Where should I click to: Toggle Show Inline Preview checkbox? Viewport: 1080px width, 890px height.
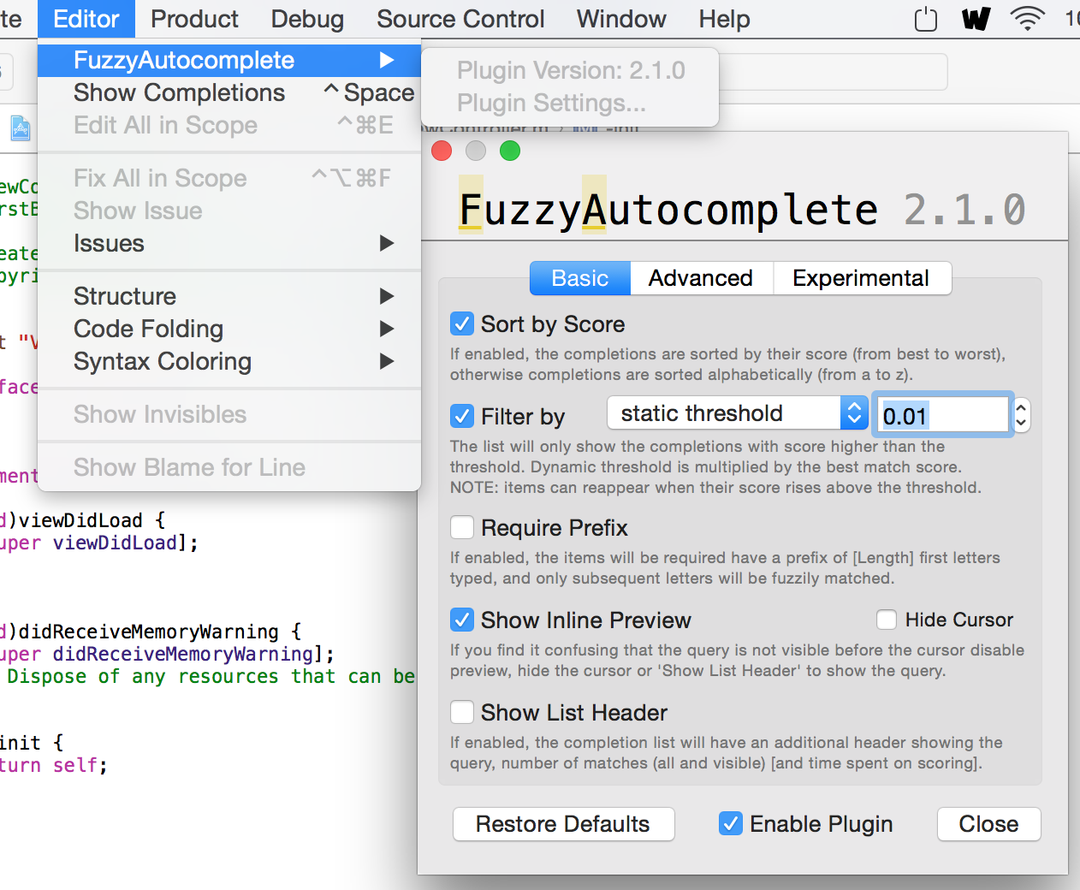tap(462, 620)
